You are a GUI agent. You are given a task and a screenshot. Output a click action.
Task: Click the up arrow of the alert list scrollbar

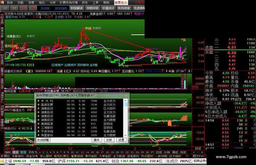point(125,101)
